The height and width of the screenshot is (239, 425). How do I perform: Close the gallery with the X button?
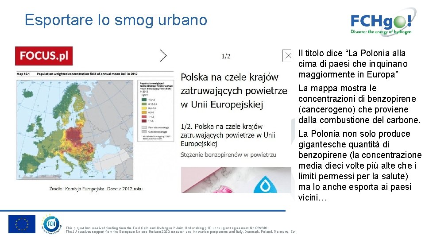pyautogui.click(x=288, y=56)
